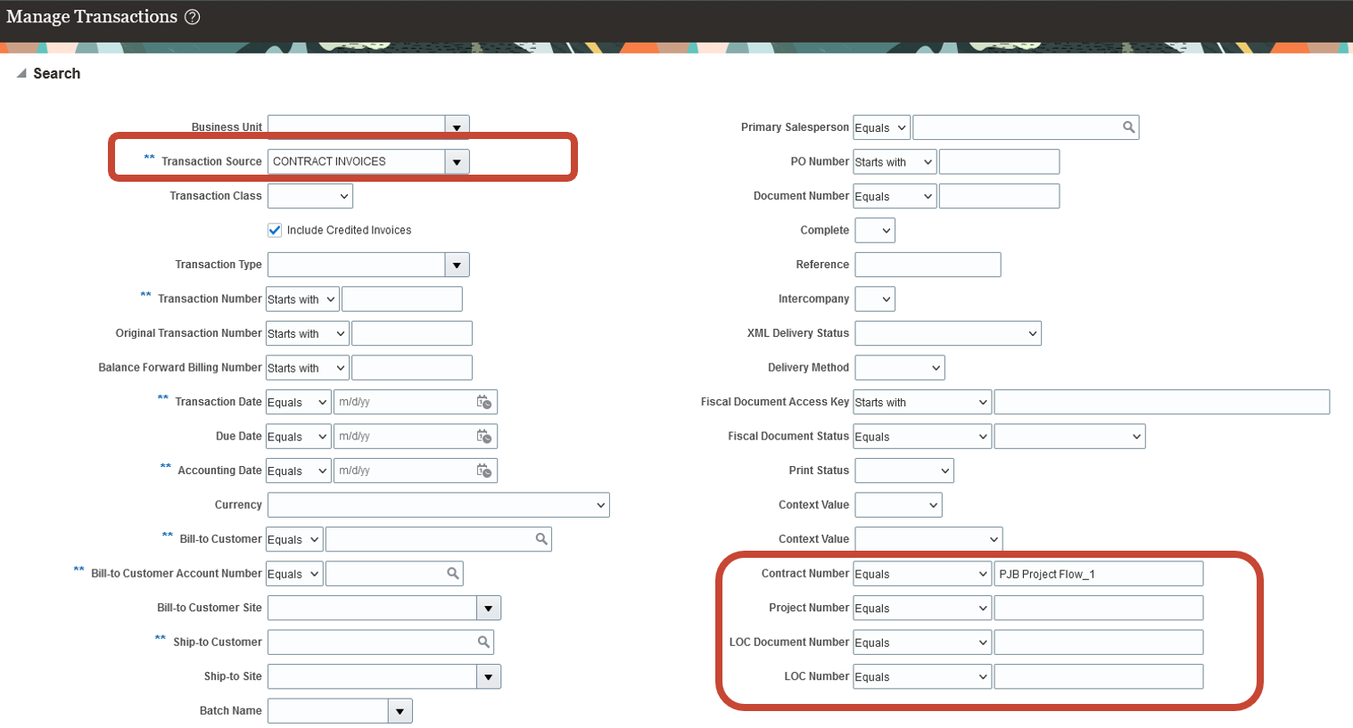Click Document Number input field
1353x728 pixels.
[x=999, y=196]
